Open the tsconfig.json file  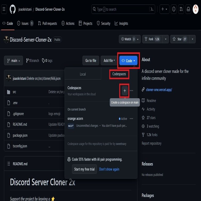click(20, 146)
